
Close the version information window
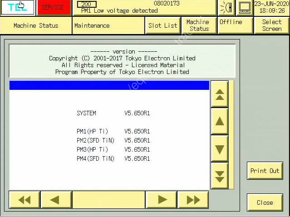[265, 202]
